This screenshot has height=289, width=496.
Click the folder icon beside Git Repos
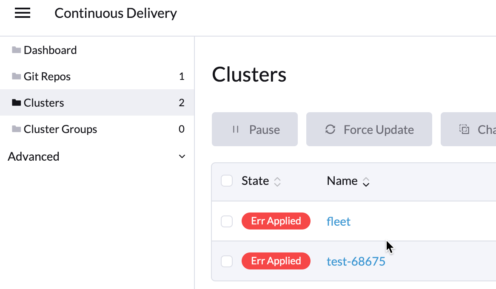click(x=15, y=76)
